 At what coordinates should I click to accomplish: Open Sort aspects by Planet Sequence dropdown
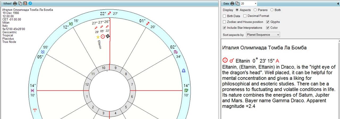[263, 35]
